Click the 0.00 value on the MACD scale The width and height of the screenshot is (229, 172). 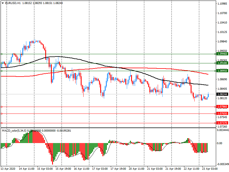click(220, 143)
